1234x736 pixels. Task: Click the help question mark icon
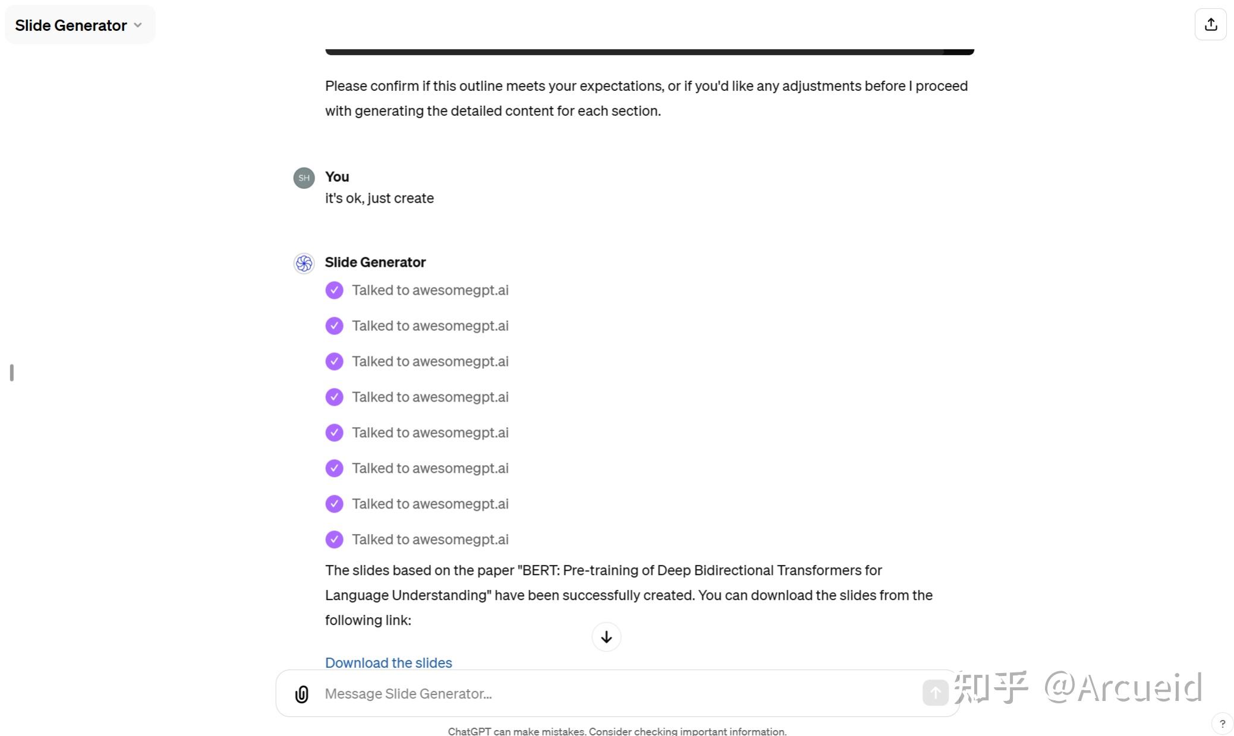pos(1222,723)
